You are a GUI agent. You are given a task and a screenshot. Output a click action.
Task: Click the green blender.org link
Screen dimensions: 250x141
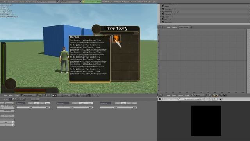(x=92, y=2)
